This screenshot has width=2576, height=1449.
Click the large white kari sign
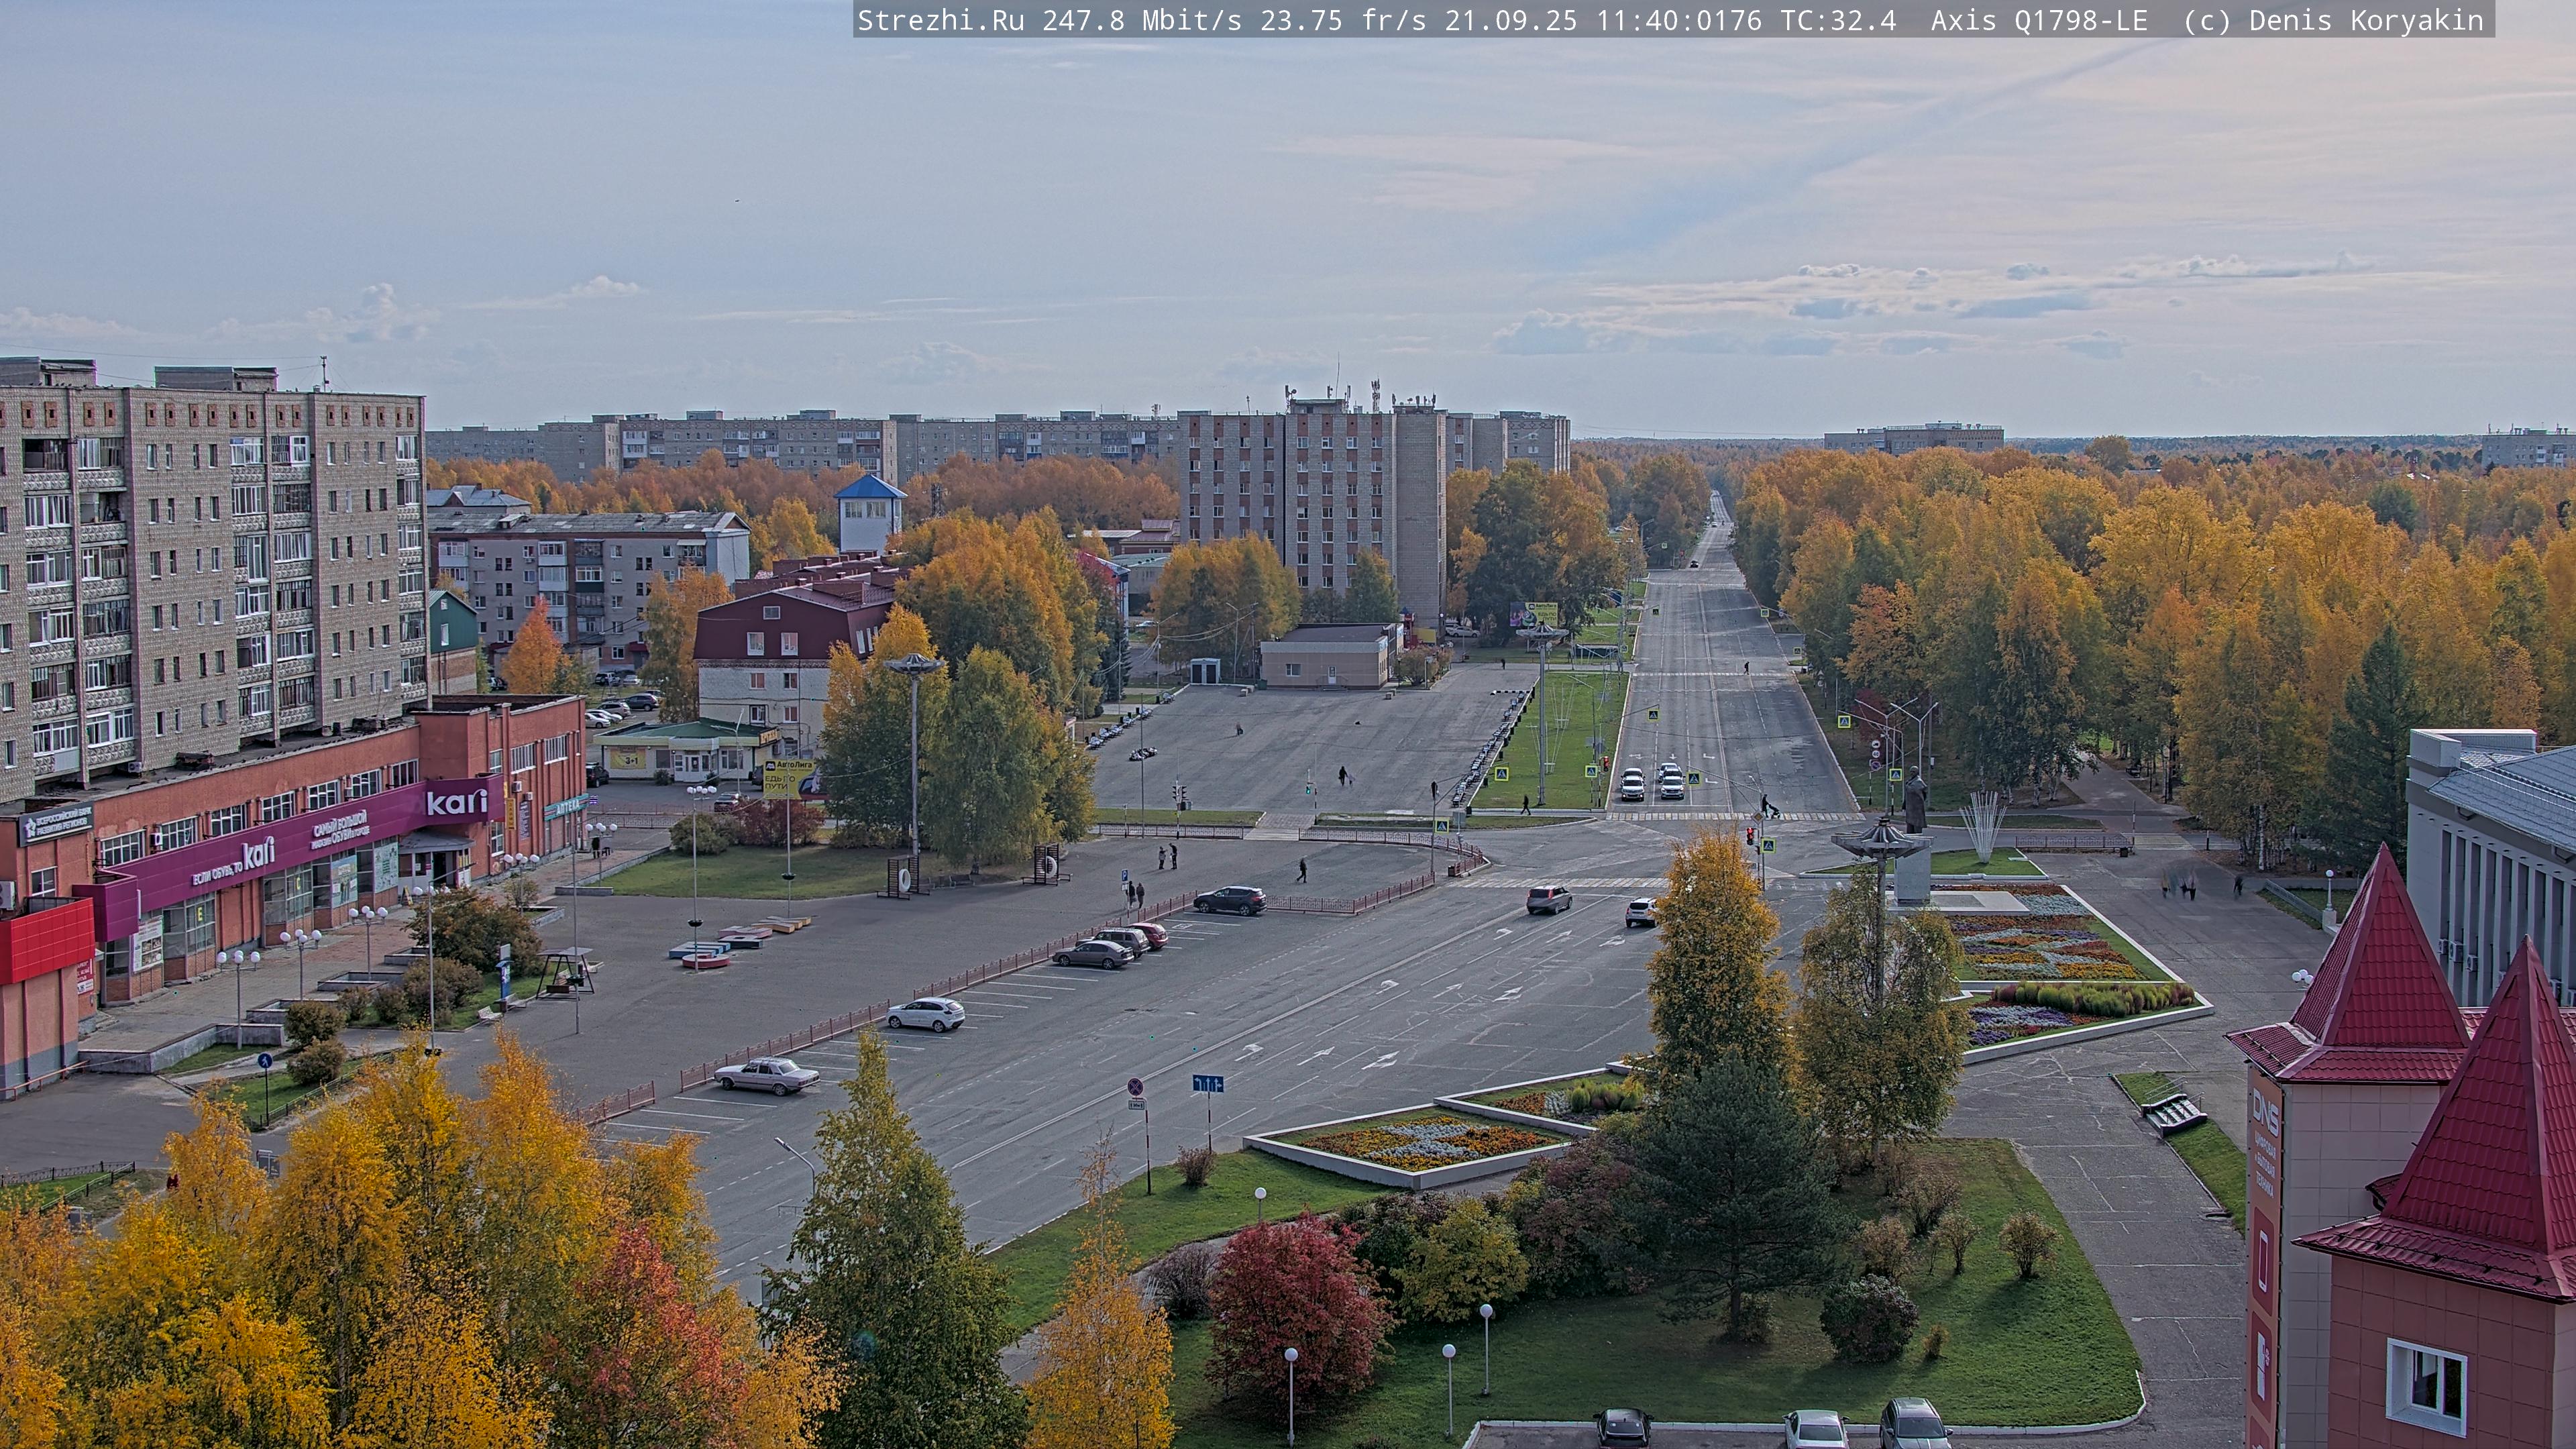pyautogui.click(x=457, y=802)
